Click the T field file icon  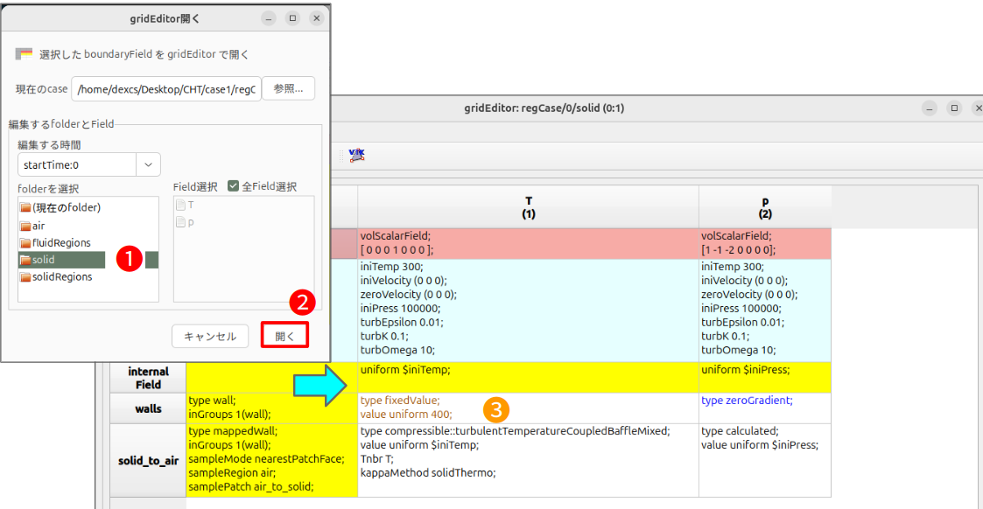coord(181,205)
